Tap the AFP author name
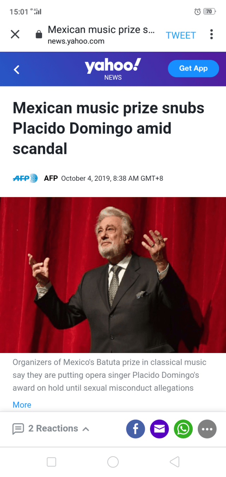 pyautogui.click(x=51, y=178)
